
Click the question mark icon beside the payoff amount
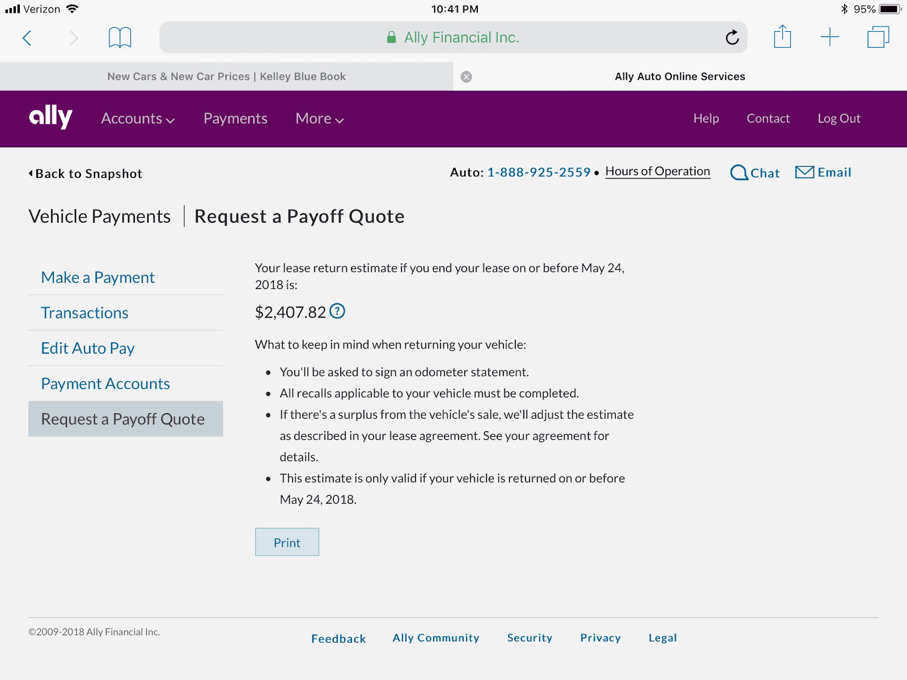click(338, 311)
